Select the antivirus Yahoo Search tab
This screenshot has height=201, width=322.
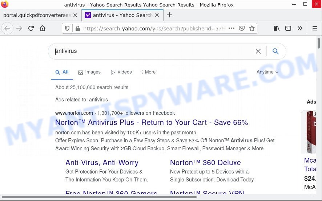[122, 15]
